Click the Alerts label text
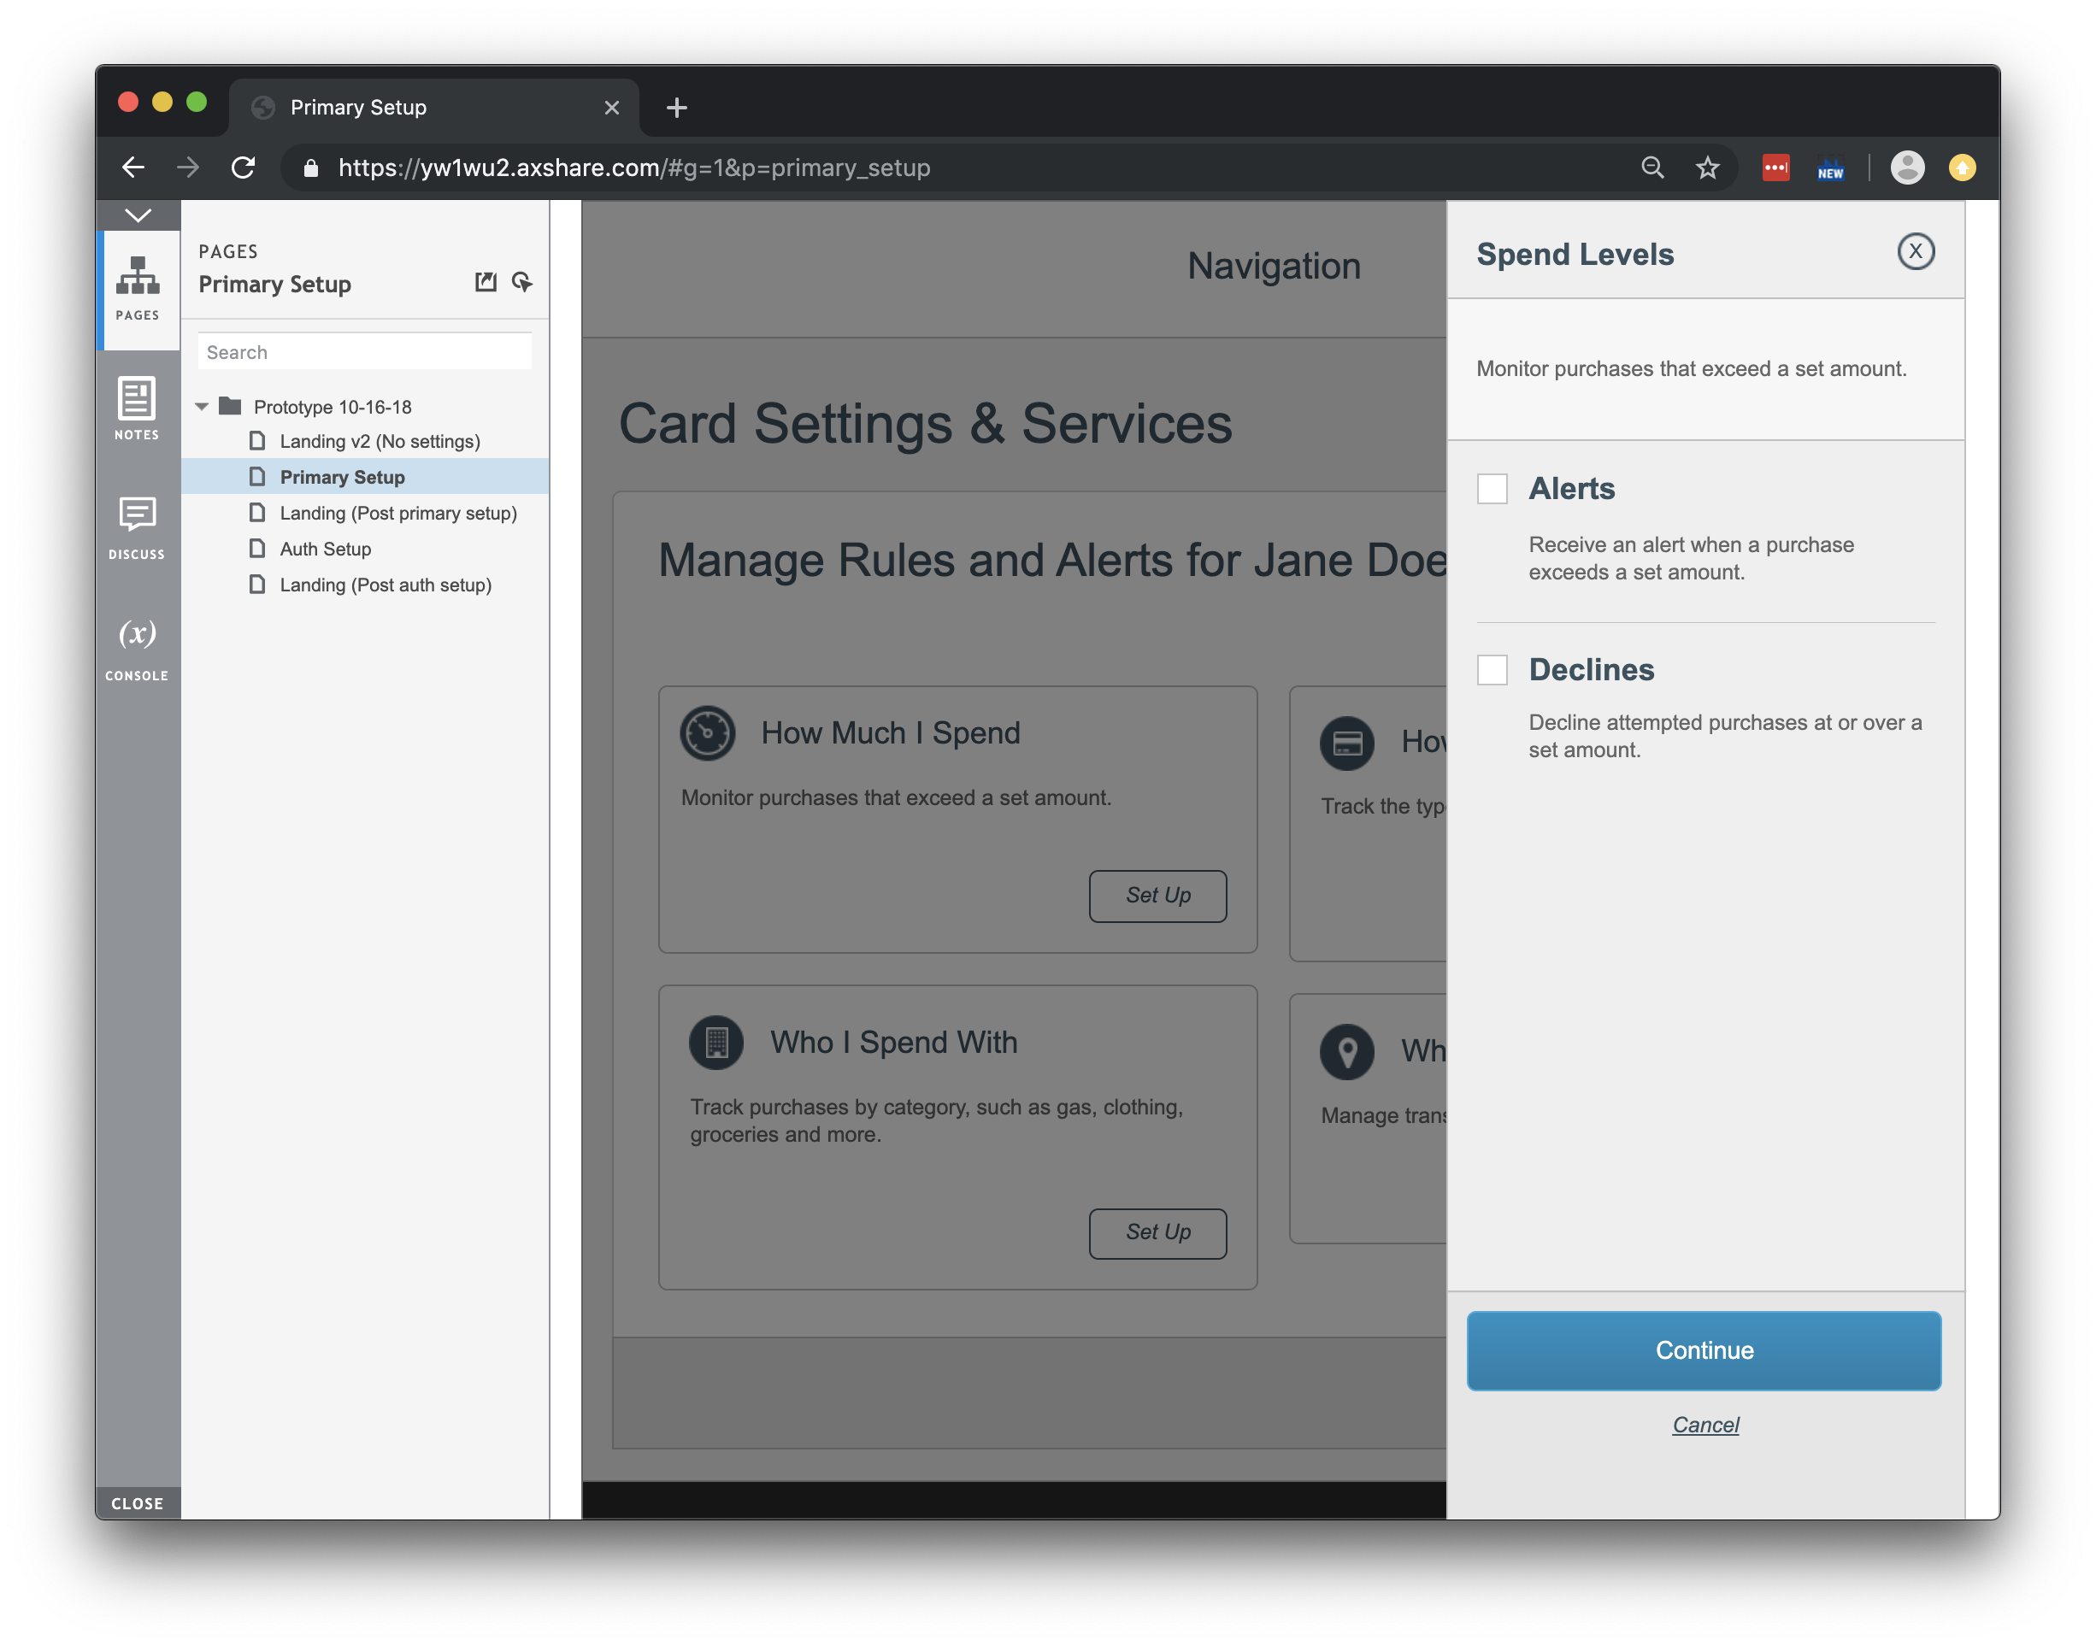This screenshot has width=2096, height=1646. (x=1572, y=489)
